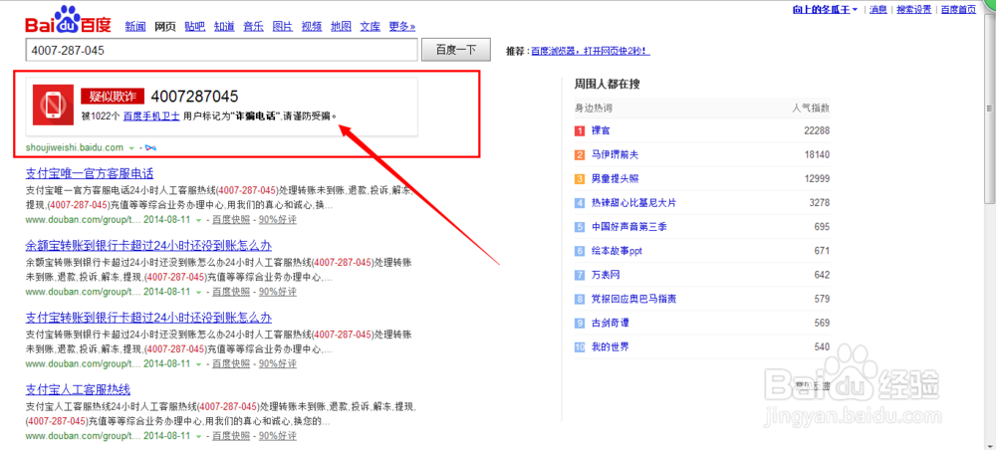Click the rank 5 badge beside 中国好声音第三季
996x450 pixels.
[x=580, y=227]
